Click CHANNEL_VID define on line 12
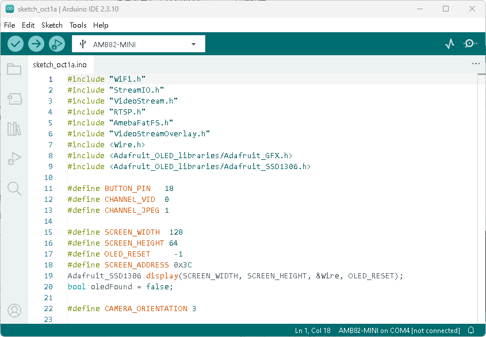 point(130,199)
